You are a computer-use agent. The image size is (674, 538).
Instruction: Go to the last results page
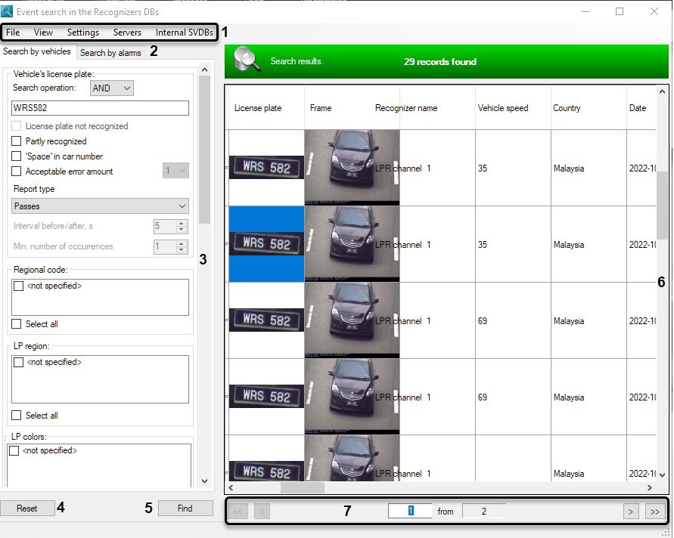(x=655, y=512)
